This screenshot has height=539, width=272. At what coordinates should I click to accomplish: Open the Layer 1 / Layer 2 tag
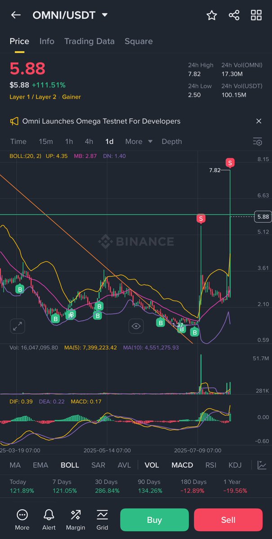tap(33, 97)
